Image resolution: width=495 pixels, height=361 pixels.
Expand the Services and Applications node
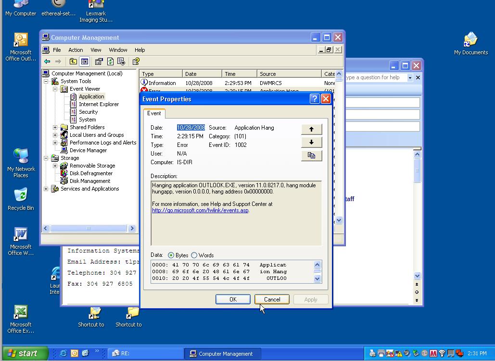pyautogui.click(x=46, y=189)
